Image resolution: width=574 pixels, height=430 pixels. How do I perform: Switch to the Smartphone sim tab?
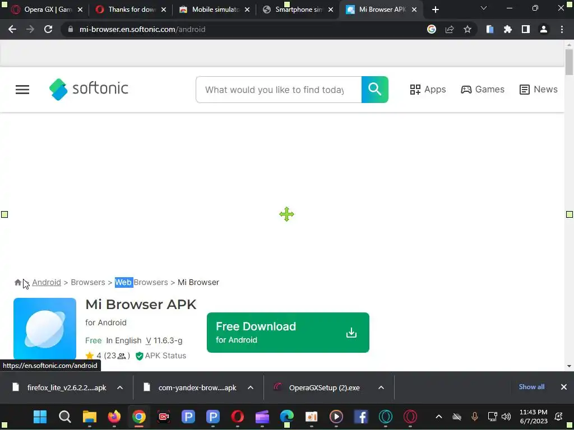click(298, 10)
